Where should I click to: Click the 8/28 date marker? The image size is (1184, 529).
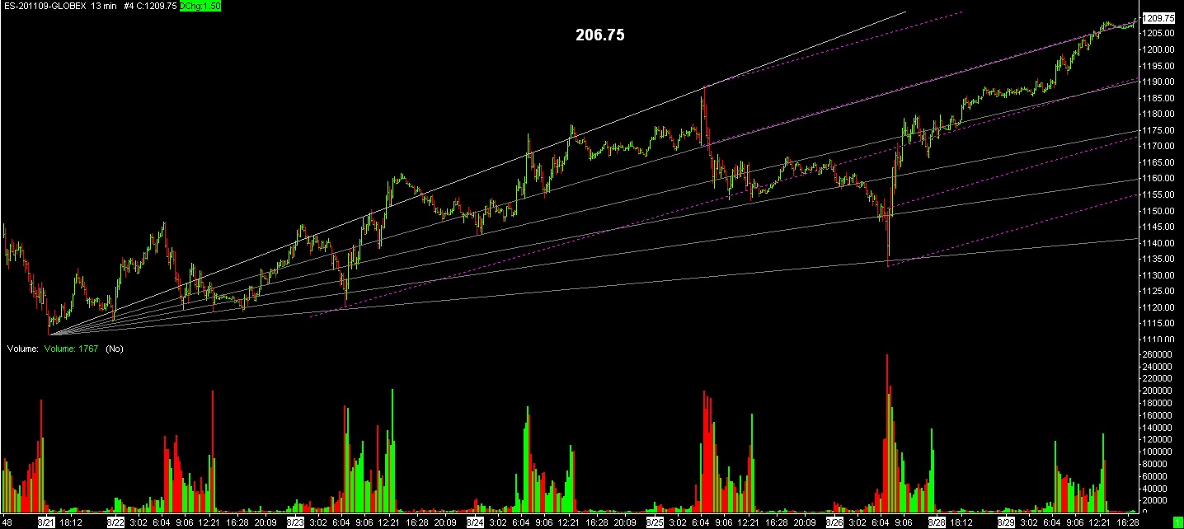click(x=937, y=522)
